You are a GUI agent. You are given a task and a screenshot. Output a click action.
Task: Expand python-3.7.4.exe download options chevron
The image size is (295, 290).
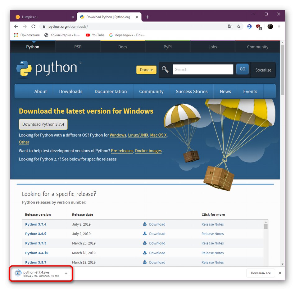(66, 273)
